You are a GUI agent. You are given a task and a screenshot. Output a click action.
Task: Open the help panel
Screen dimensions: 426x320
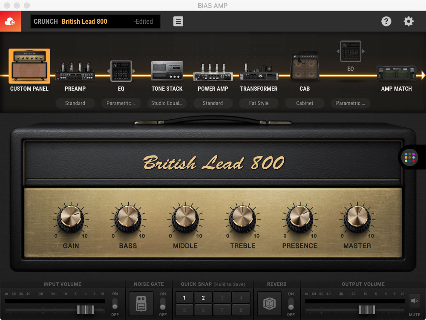[x=386, y=21]
